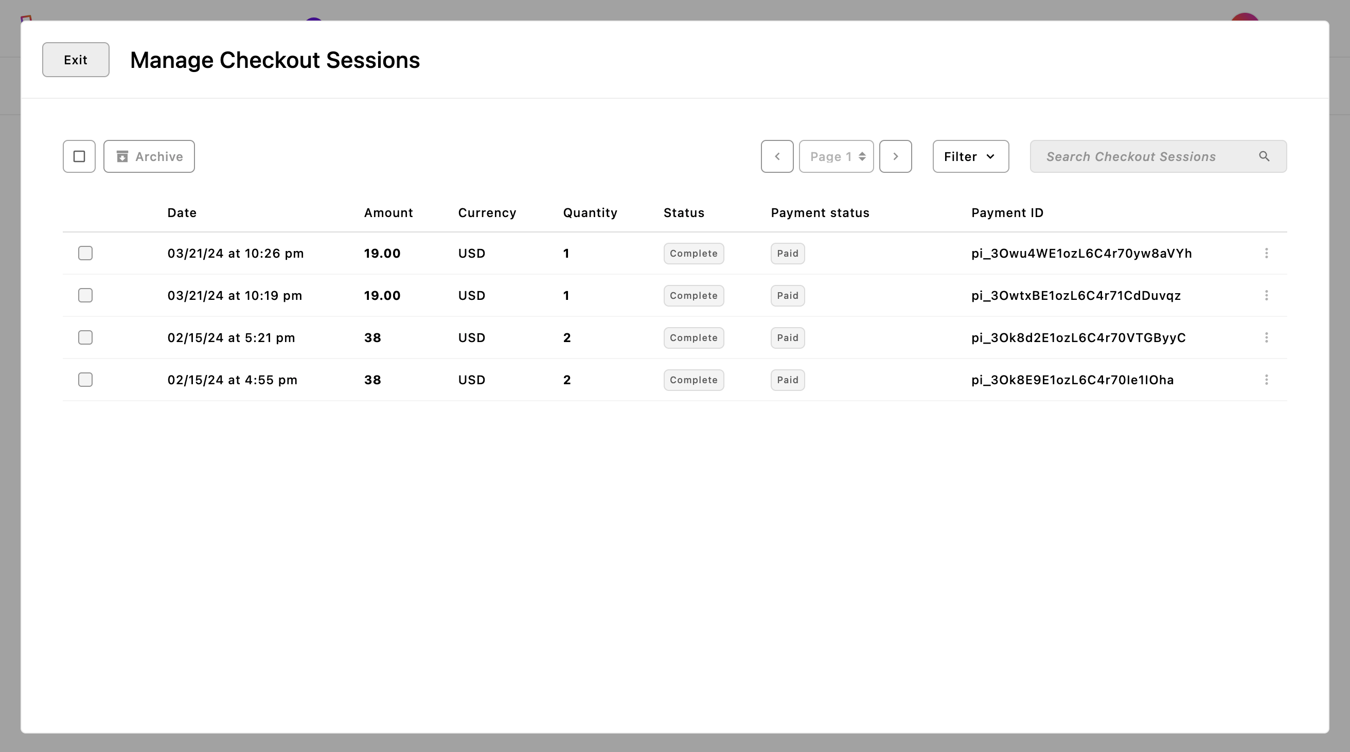Exit the Manage Checkout Sessions dialog
Image resolution: width=1350 pixels, height=752 pixels.
tap(76, 60)
